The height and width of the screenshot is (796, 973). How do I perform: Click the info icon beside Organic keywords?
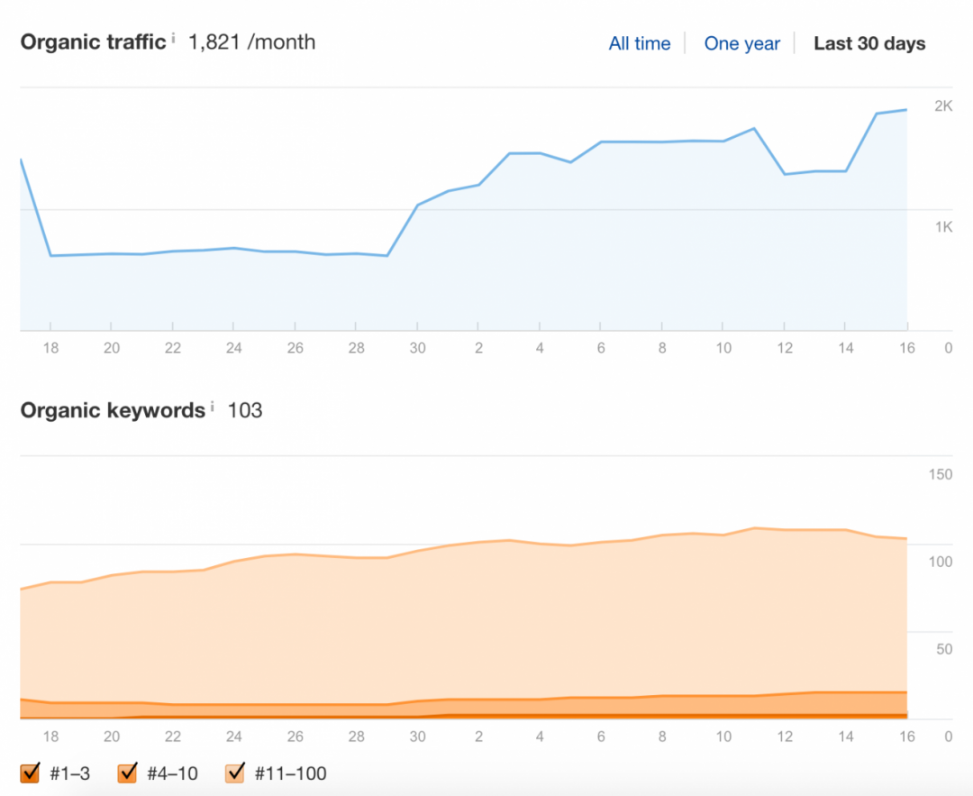[213, 407]
